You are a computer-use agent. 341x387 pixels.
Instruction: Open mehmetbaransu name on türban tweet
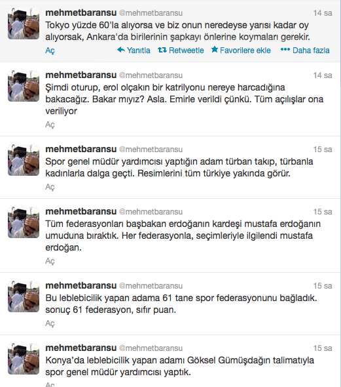click(81, 149)
